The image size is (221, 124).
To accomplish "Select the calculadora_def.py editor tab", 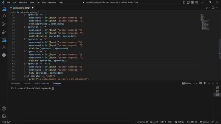I will [x=21, y=8].
